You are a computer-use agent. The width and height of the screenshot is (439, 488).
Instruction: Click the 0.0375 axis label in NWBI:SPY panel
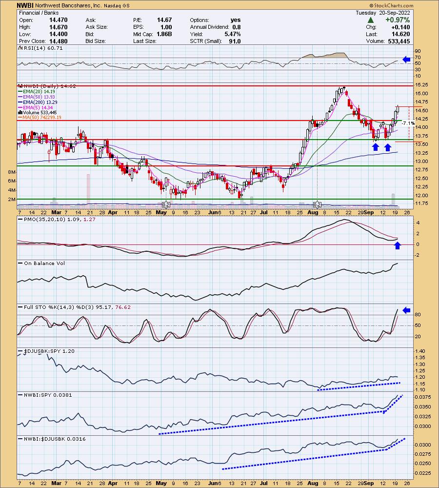(422, 397)
